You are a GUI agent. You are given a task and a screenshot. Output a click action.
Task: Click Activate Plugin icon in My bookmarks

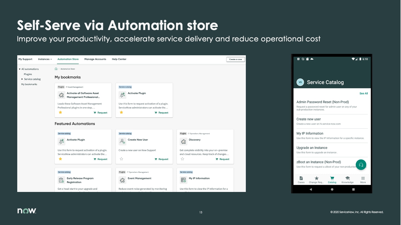click(122, 95)
